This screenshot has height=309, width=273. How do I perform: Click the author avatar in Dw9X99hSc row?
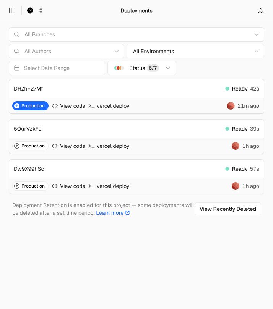click(235, 186)
